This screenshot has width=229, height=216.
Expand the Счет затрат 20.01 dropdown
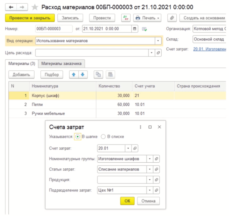tap(128, 148)
